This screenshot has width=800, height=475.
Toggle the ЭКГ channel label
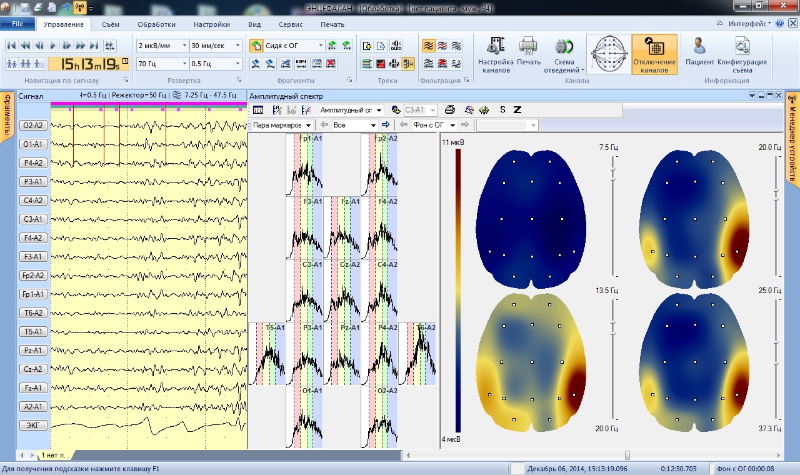pos(32,426)
